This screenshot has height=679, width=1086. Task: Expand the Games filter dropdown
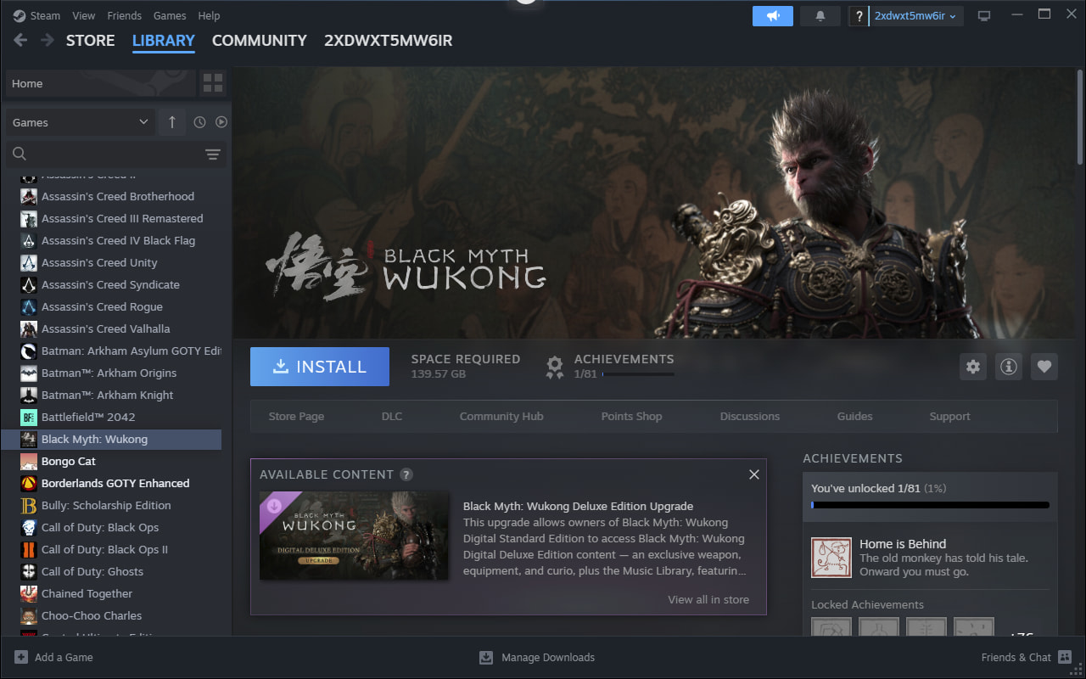[x=79, y=122]
